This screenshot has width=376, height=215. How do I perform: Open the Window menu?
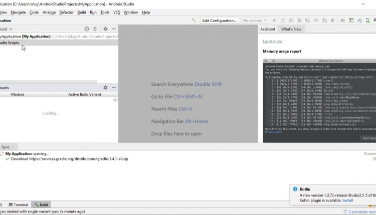(x=131, y=12)
